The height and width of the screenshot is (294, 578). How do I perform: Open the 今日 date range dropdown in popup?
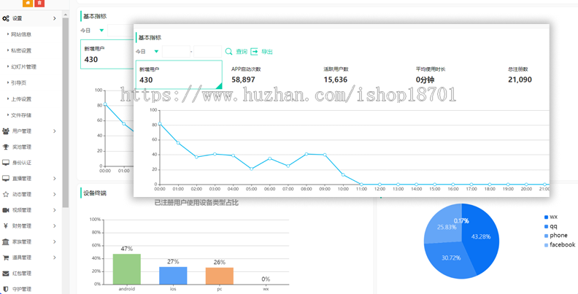pos(147,52)
